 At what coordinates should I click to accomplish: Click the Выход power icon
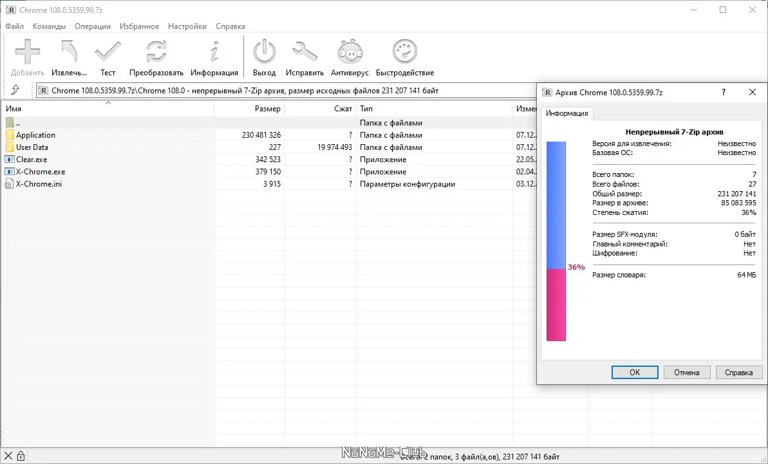tap(264, 51)
